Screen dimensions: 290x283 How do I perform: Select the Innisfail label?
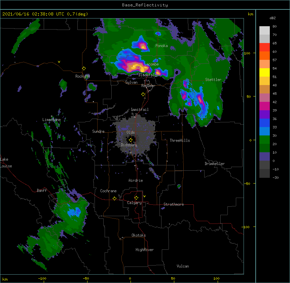tap(140, 110)
